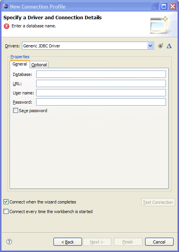Image resolution: width=179 pixels, height=252 pixels.
Task: Cancel the connection profile wizard
Action: tap(159, 242)
